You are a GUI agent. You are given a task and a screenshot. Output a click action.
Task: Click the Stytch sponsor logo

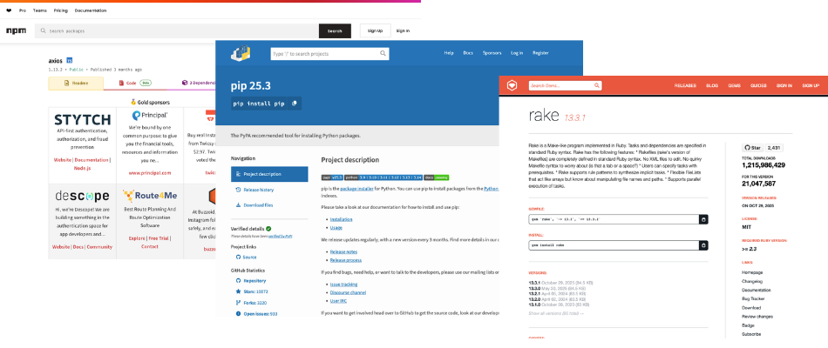click(x=83, y=119)
